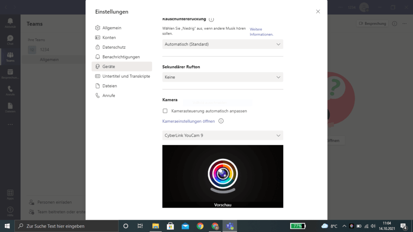The height and width of the screenshot is (232, 413).
Task: Click channel info icon near Besprechung button
Action: click(394, 24)
